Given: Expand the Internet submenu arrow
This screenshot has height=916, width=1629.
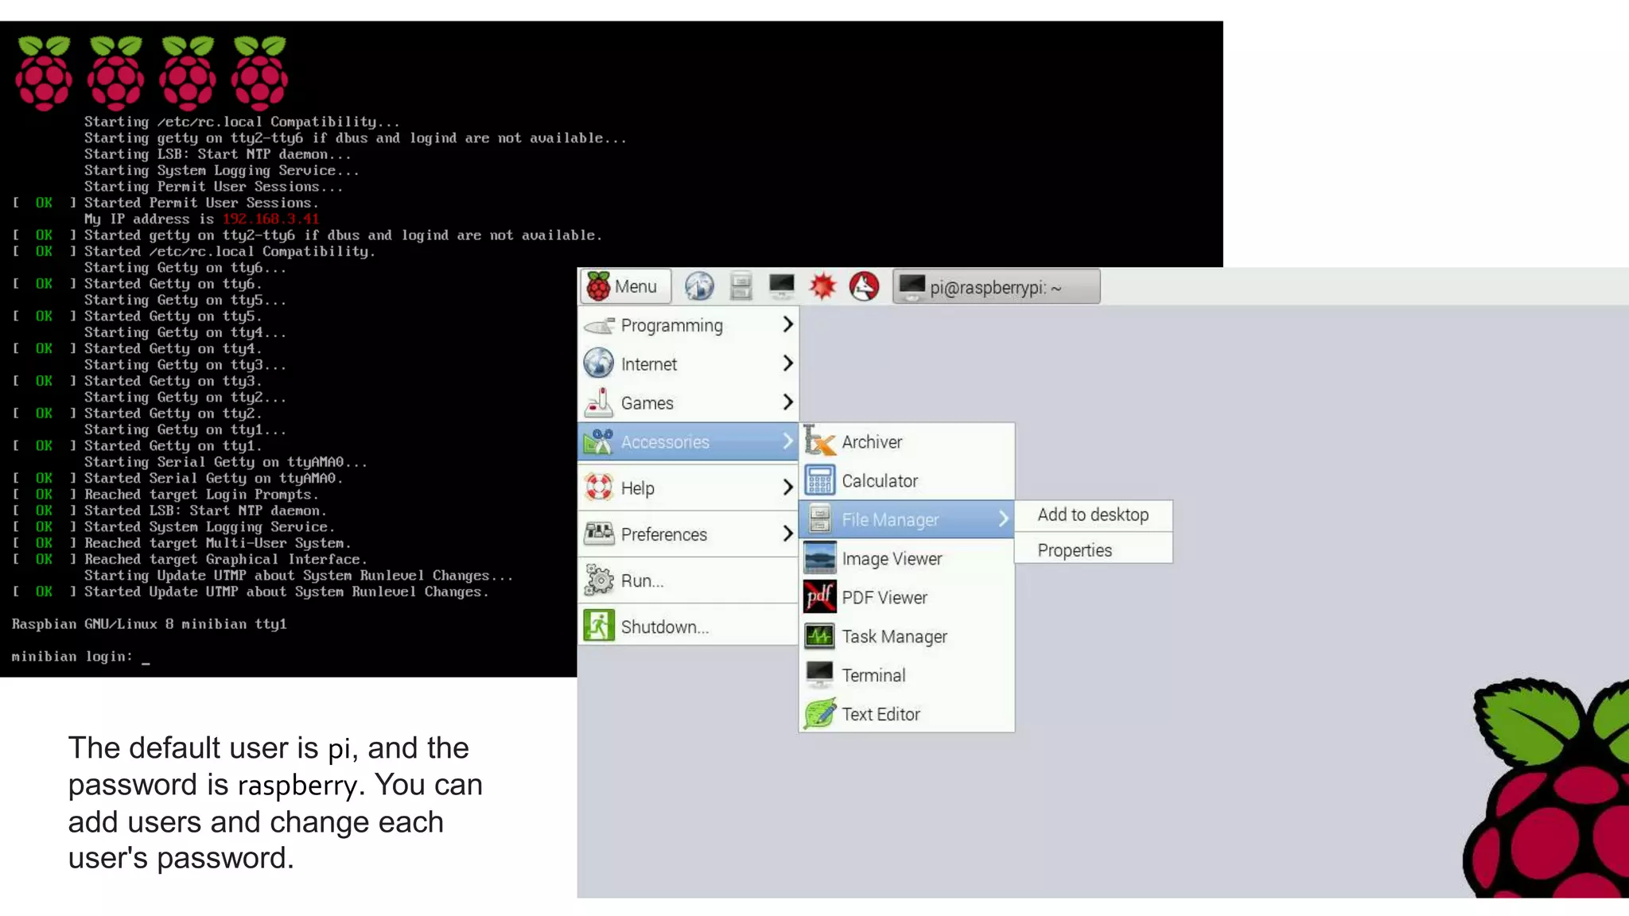Looking at the screenshot, I should point(787,363).
